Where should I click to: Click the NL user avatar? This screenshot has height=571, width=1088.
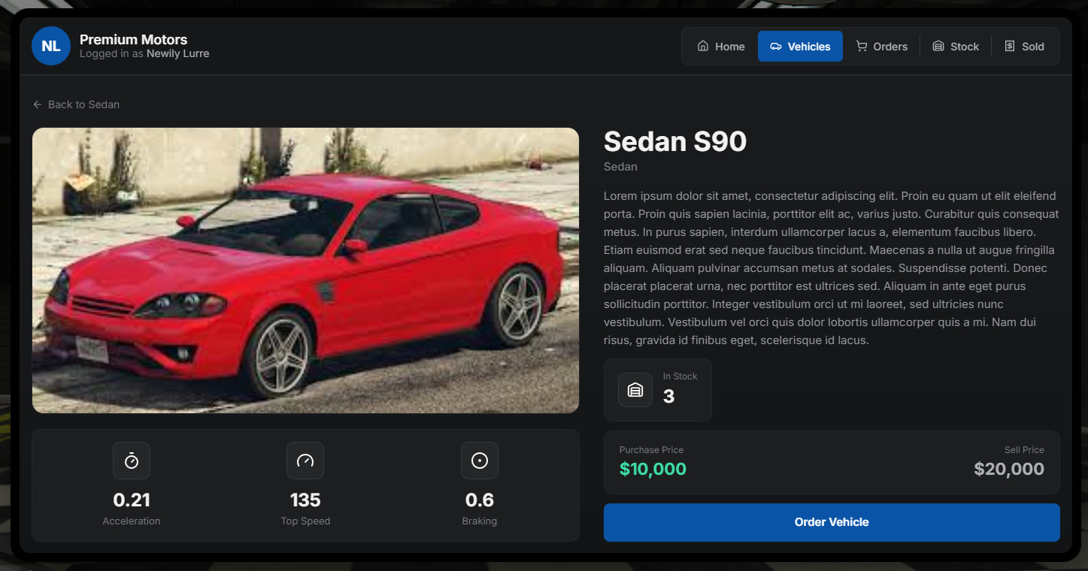tap(51, 46)
